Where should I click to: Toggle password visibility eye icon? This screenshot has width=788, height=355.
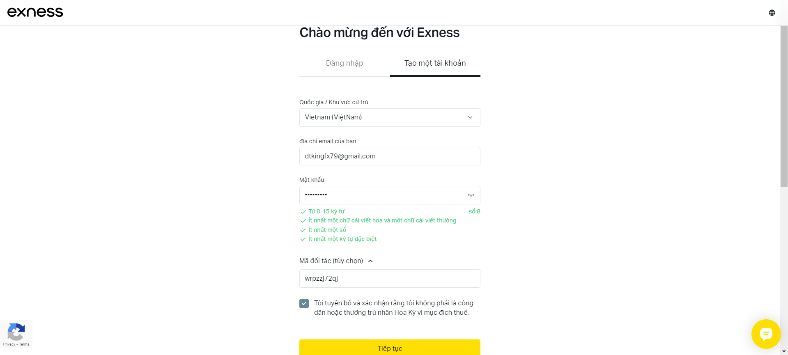coord(471,195)
